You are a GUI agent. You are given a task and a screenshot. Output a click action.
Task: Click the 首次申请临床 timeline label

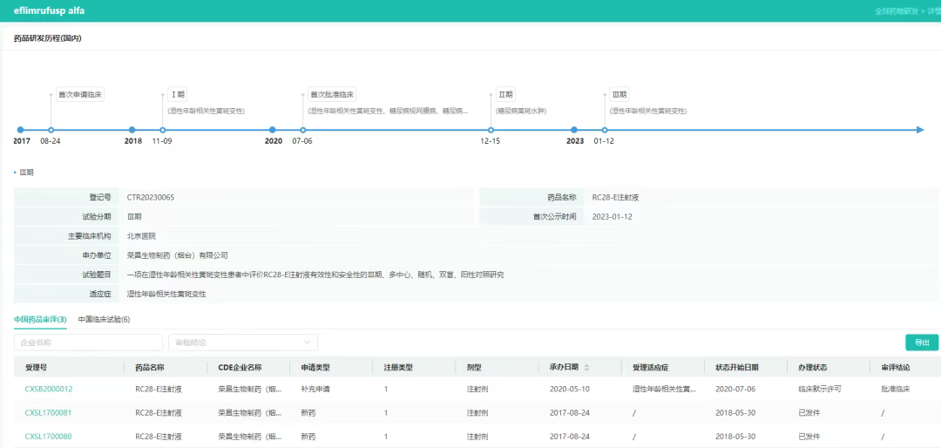80,94
